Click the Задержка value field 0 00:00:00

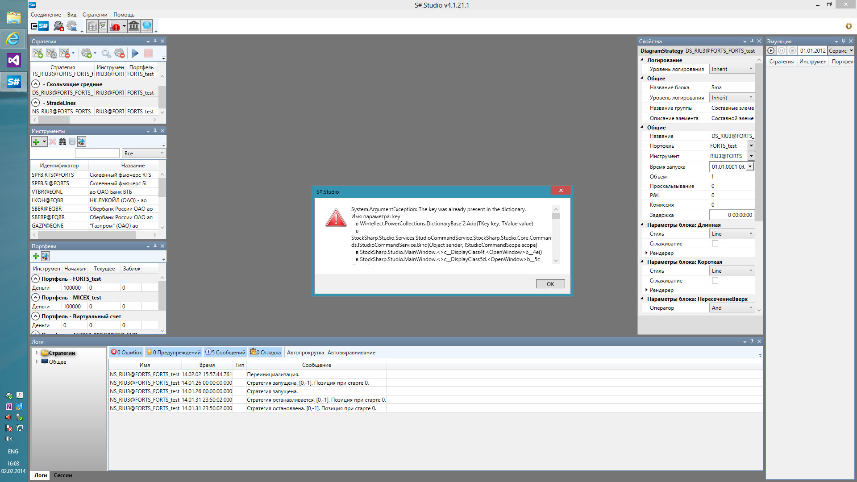pyautogui.click(x=732, y=215)
